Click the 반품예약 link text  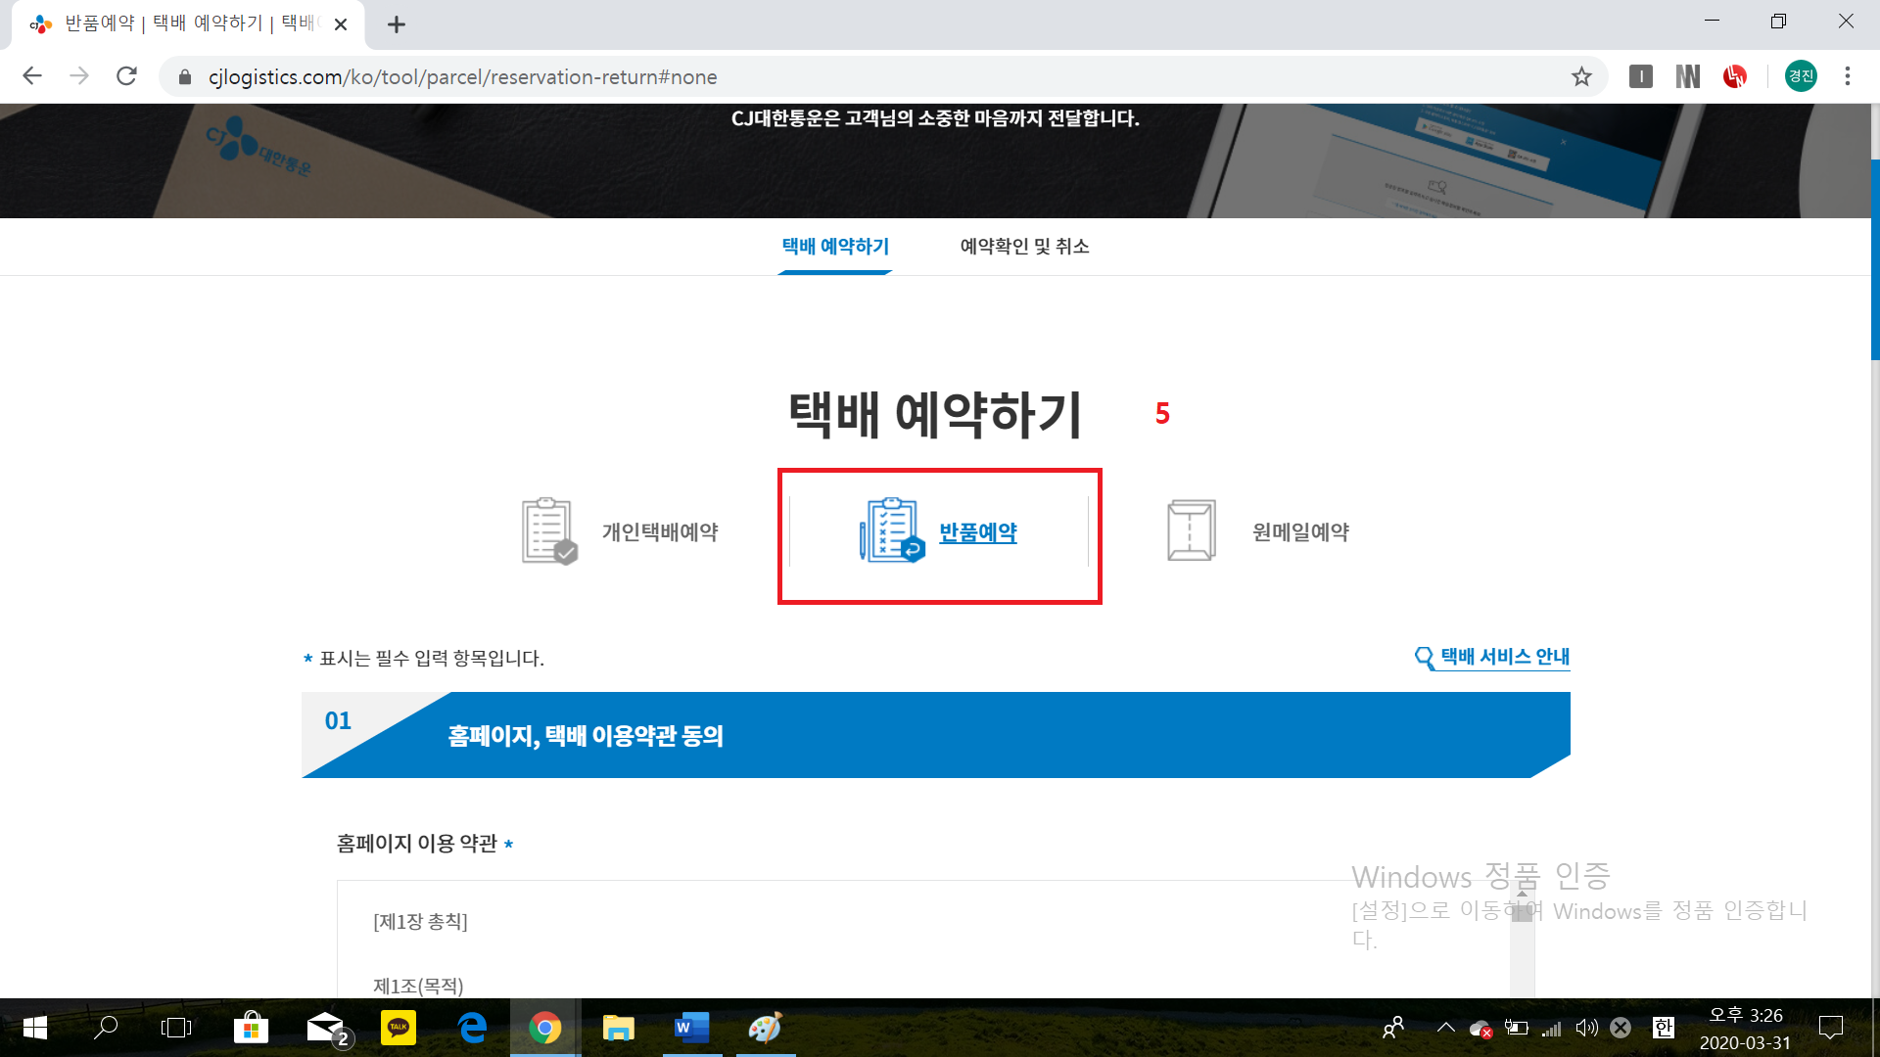(x=977, y=532)
